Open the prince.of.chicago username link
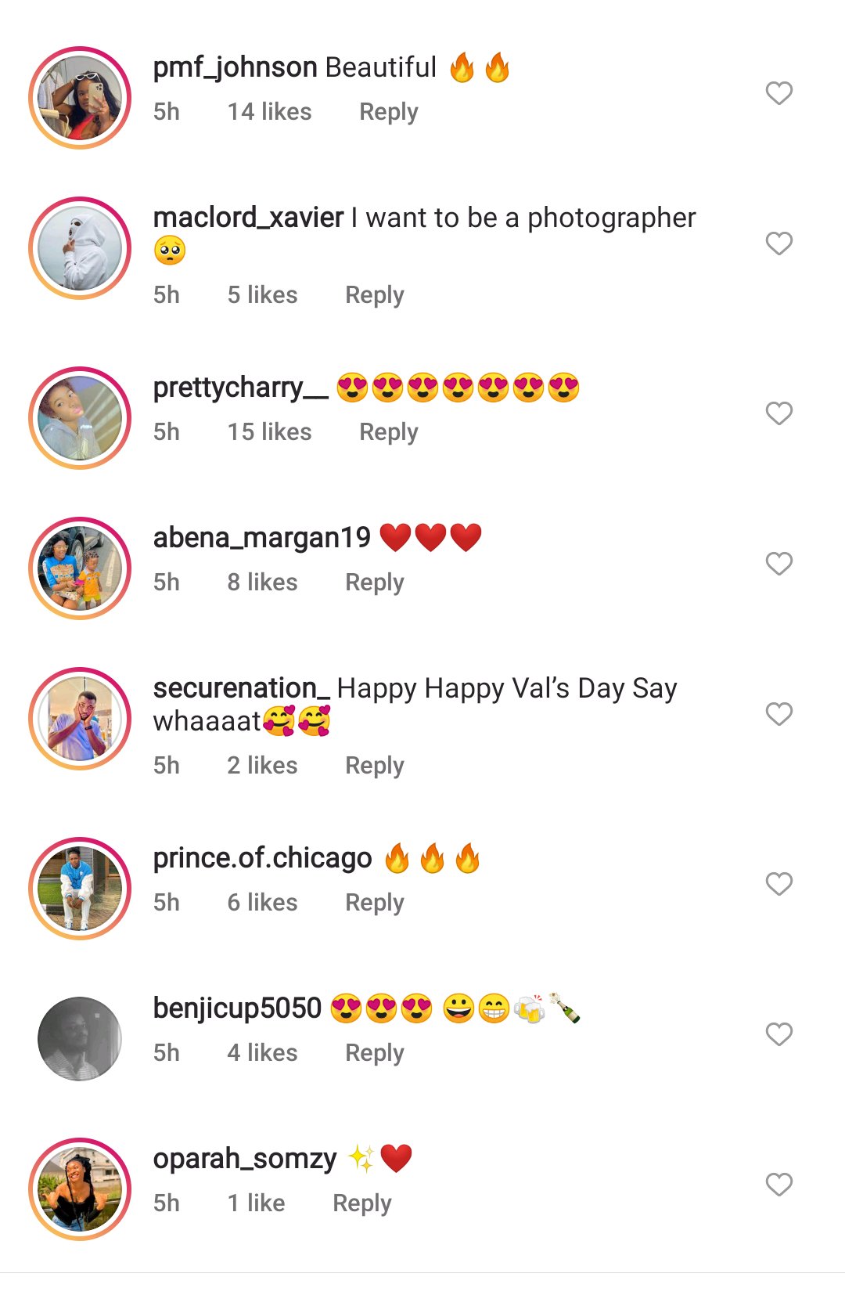 pyautogui.click(x=262, y=858)
